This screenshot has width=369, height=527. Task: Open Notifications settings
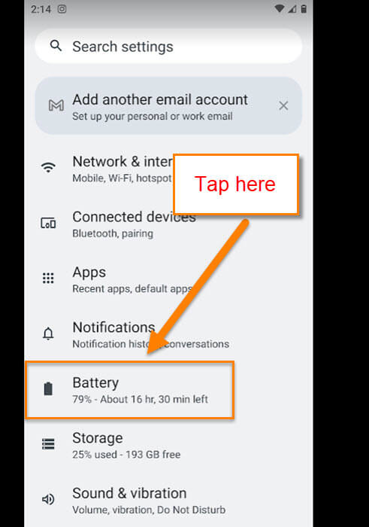(168, 335)
